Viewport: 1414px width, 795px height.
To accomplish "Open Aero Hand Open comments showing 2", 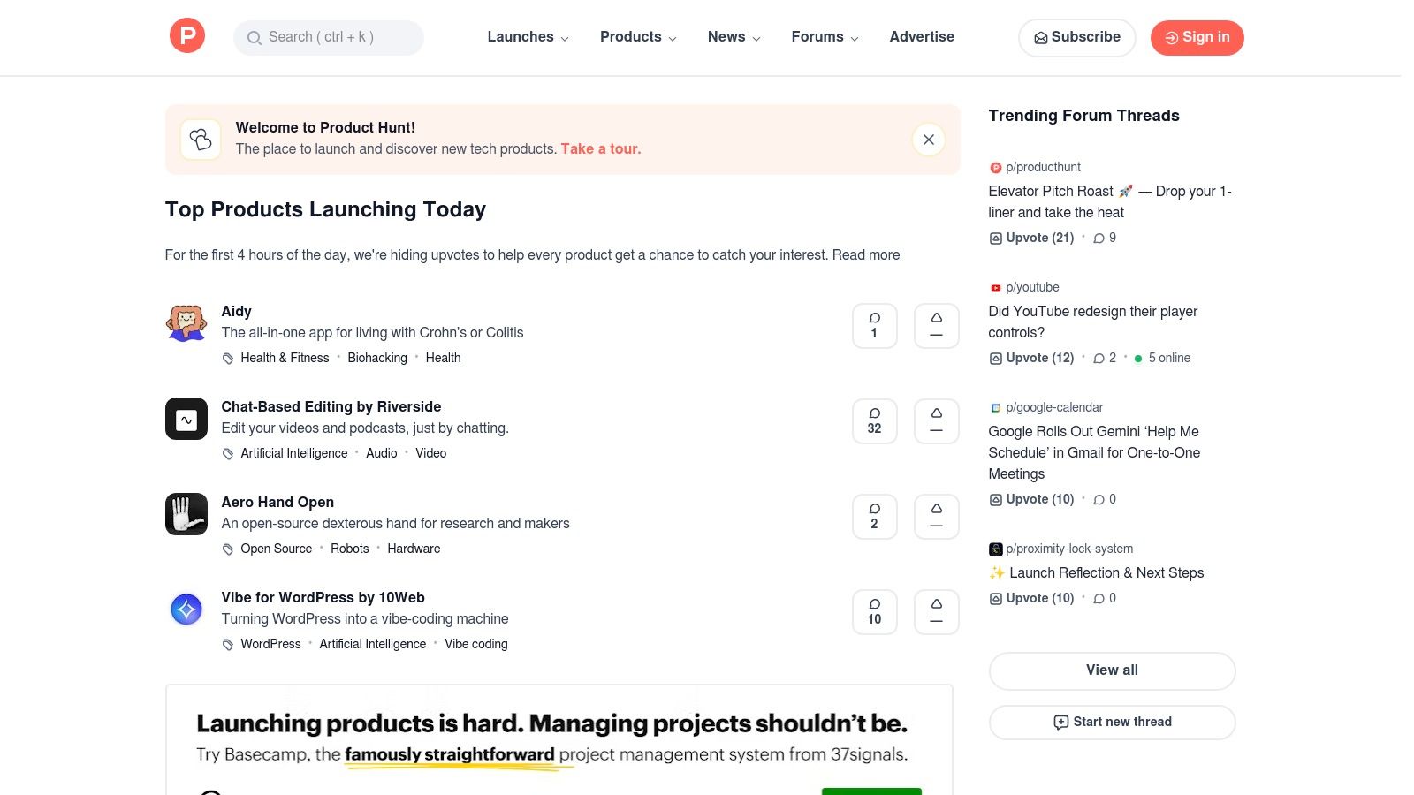I will pos(874,517).
